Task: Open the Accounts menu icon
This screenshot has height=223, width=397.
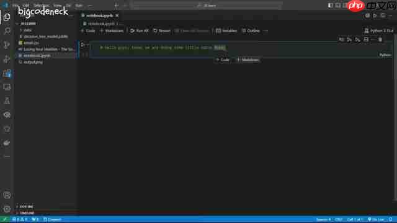Action: click(7, 195)
